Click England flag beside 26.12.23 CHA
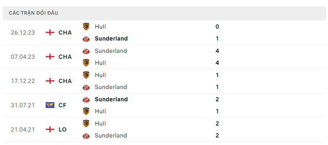328x145 pixels. [50, 33]
